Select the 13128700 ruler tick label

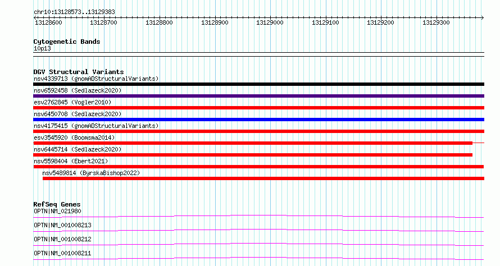[x=103, y=22]
